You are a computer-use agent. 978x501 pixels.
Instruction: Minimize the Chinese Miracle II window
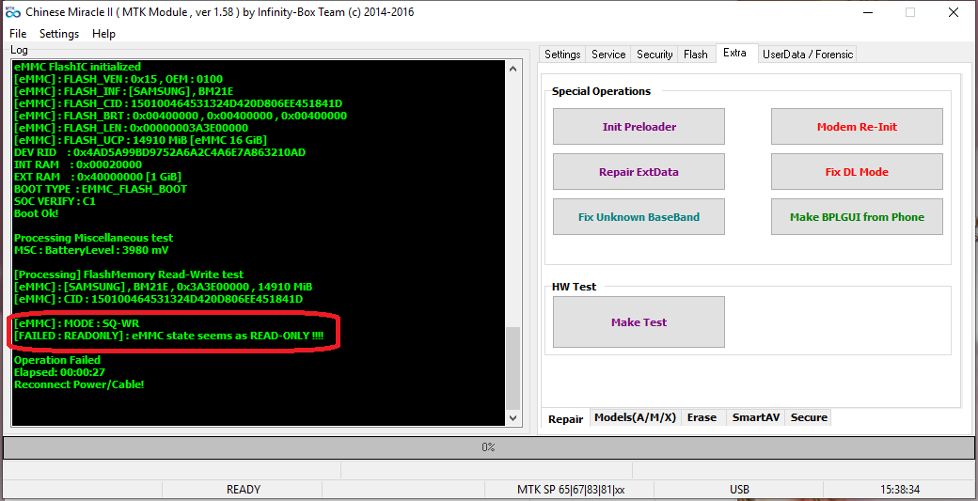[868, 12]
